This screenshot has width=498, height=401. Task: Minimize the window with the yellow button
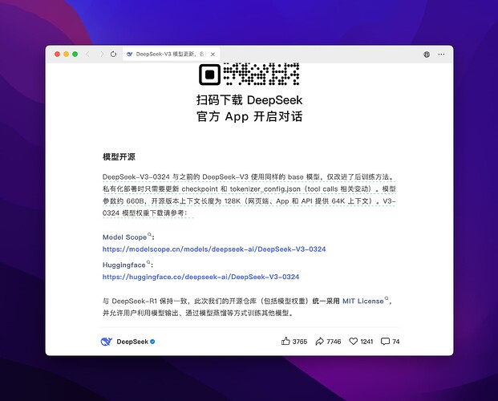(x=66, y=54)
